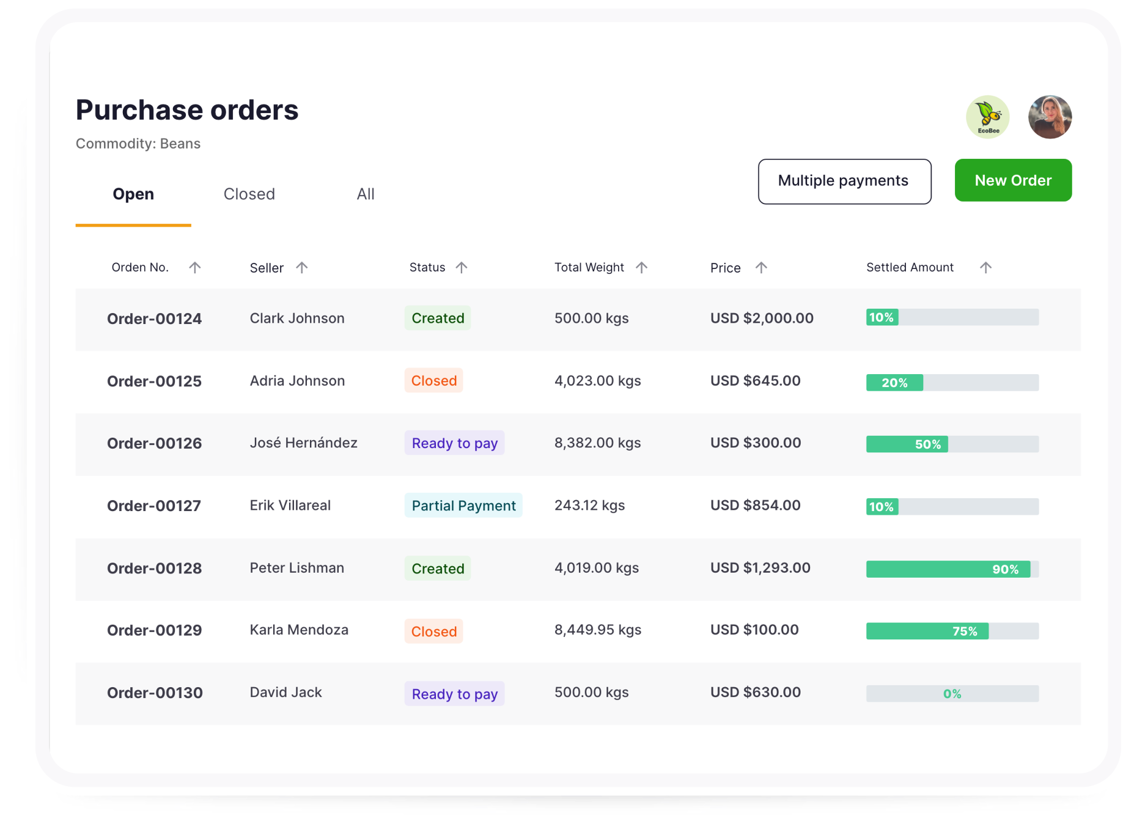Sort by Total Weight arrow icon

click(x=641, y=267)
